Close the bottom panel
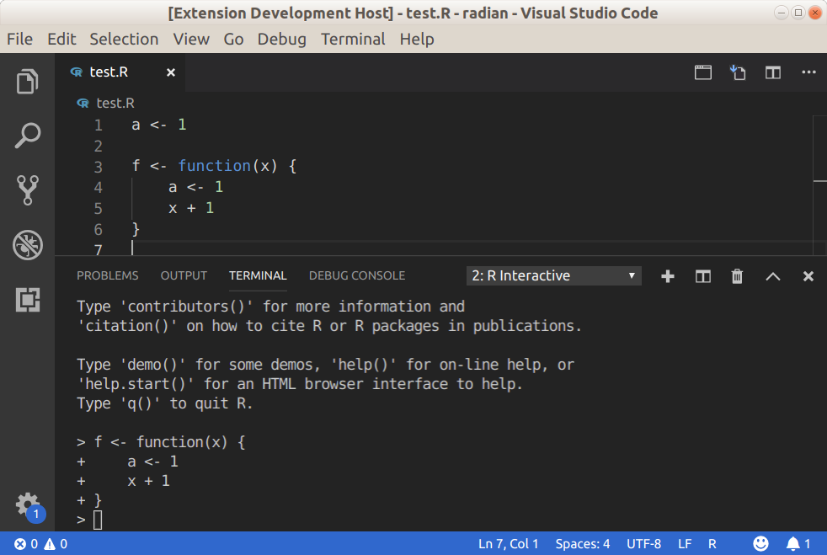Screen dimensions: 827x555 pos(808,276)
